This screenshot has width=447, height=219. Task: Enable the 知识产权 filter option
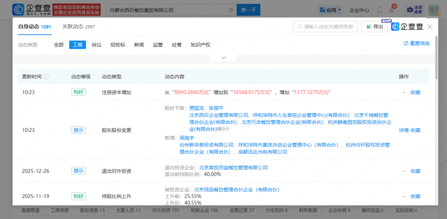tap(200, 45)
